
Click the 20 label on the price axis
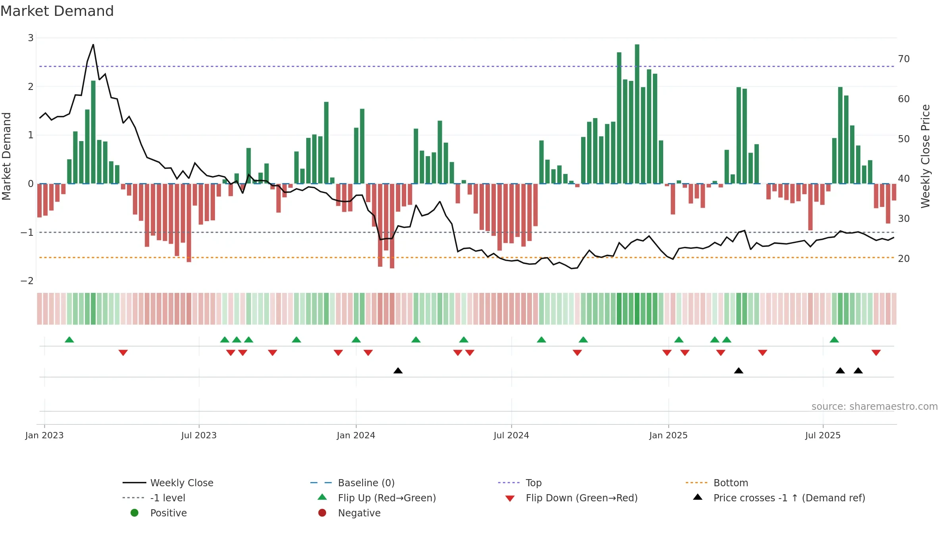pyautogui.click(x=904, y=259)
